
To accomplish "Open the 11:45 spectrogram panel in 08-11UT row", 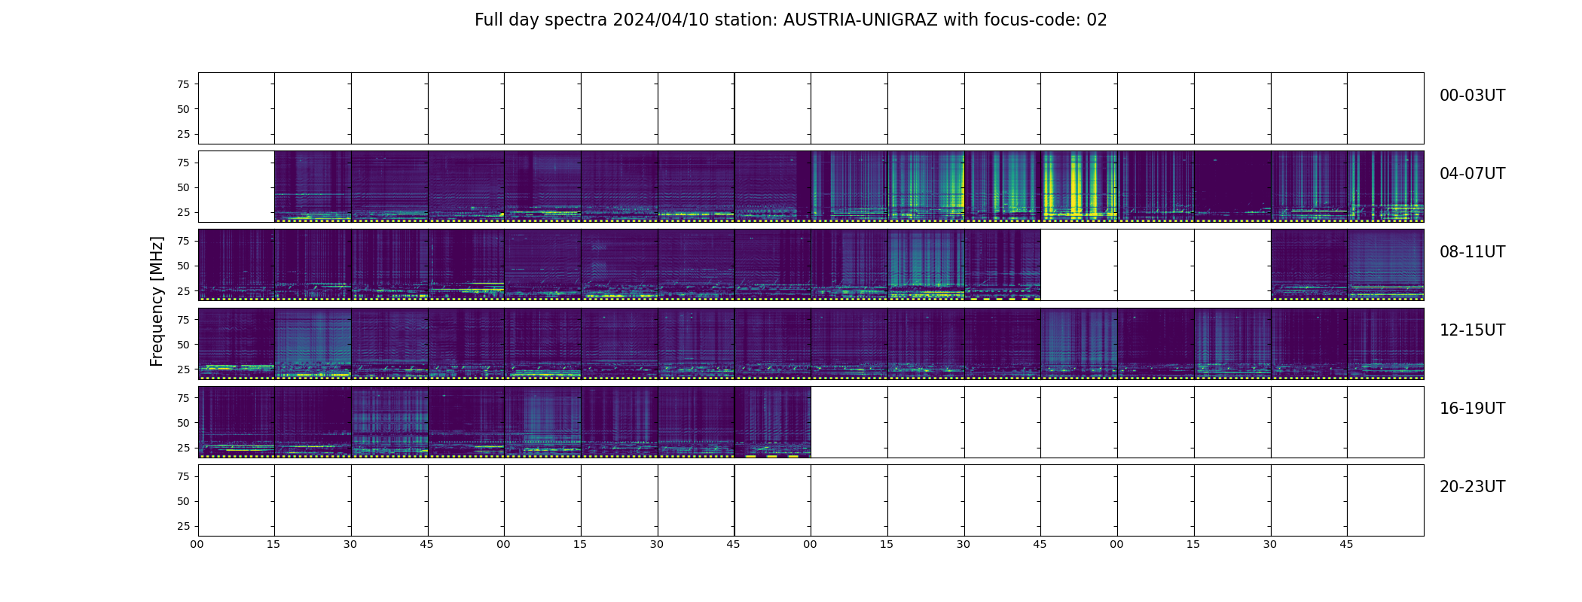I will tap(1385, 265).
